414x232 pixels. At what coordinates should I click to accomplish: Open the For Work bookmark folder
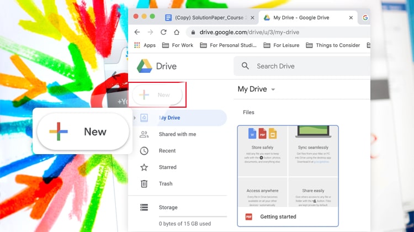point(178,45)
